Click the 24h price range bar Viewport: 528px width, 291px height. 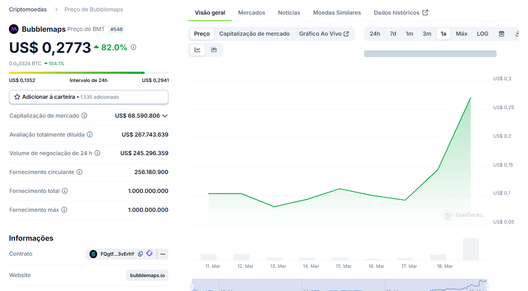89,73
